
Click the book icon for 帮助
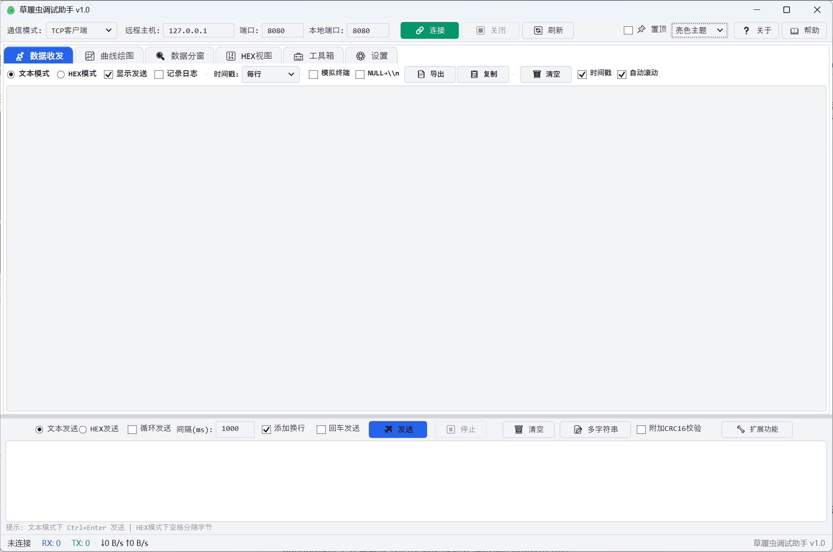coord(794,31)
